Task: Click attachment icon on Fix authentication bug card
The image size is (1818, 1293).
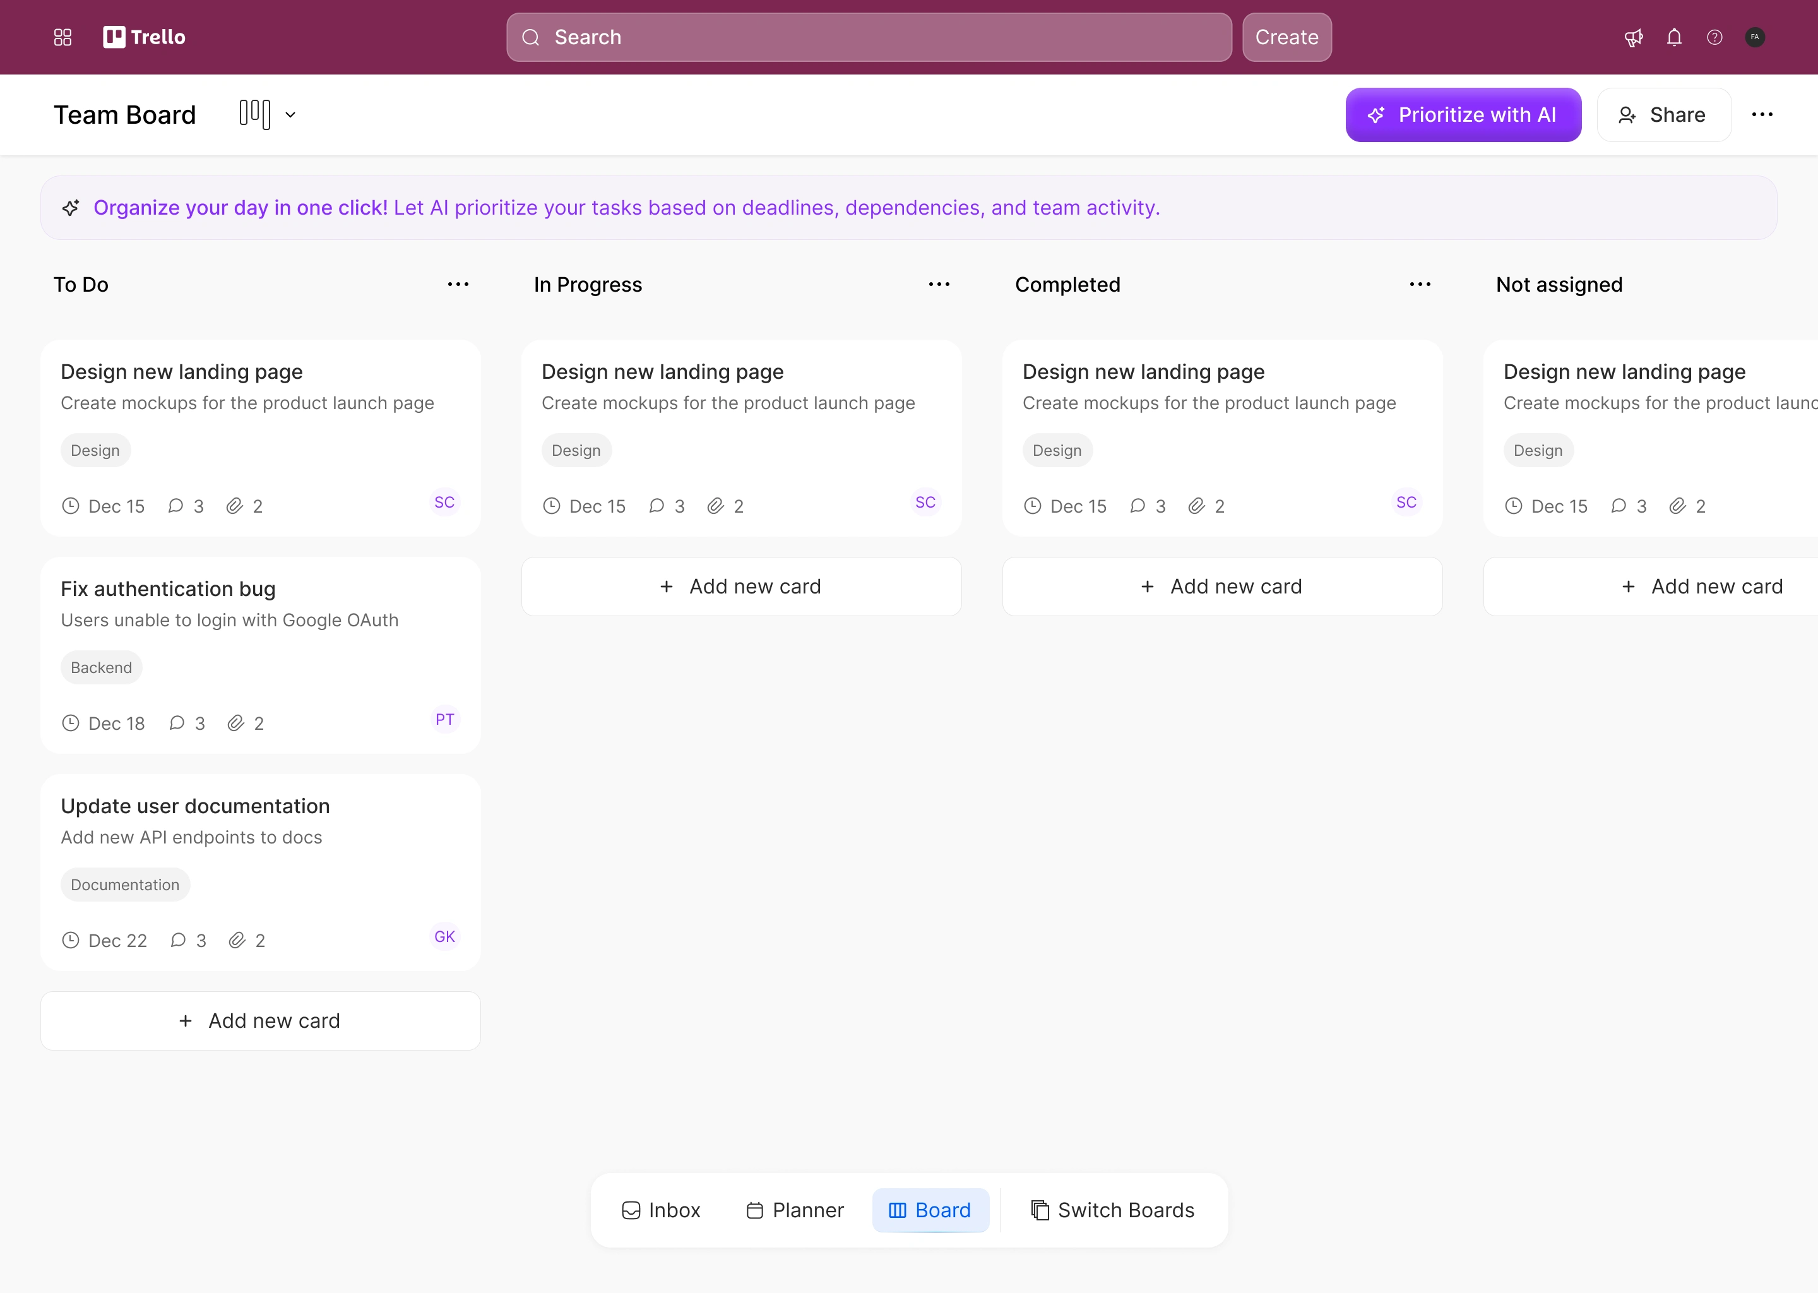Action: click(x=235, y=723)
